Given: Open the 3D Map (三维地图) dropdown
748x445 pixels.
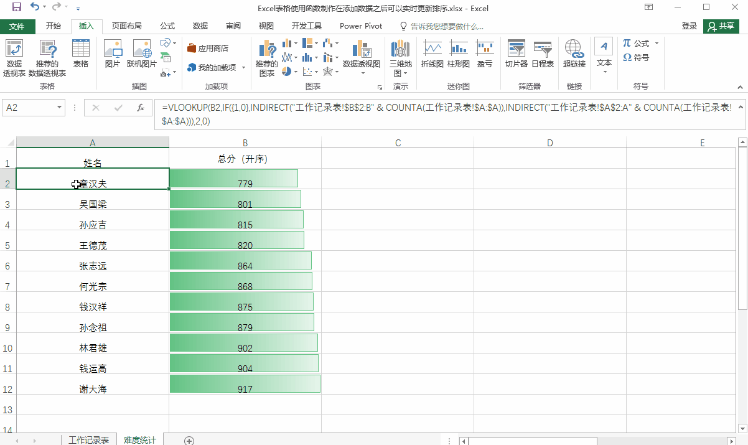Looking at the screenshot, I should tap(400, 59).
